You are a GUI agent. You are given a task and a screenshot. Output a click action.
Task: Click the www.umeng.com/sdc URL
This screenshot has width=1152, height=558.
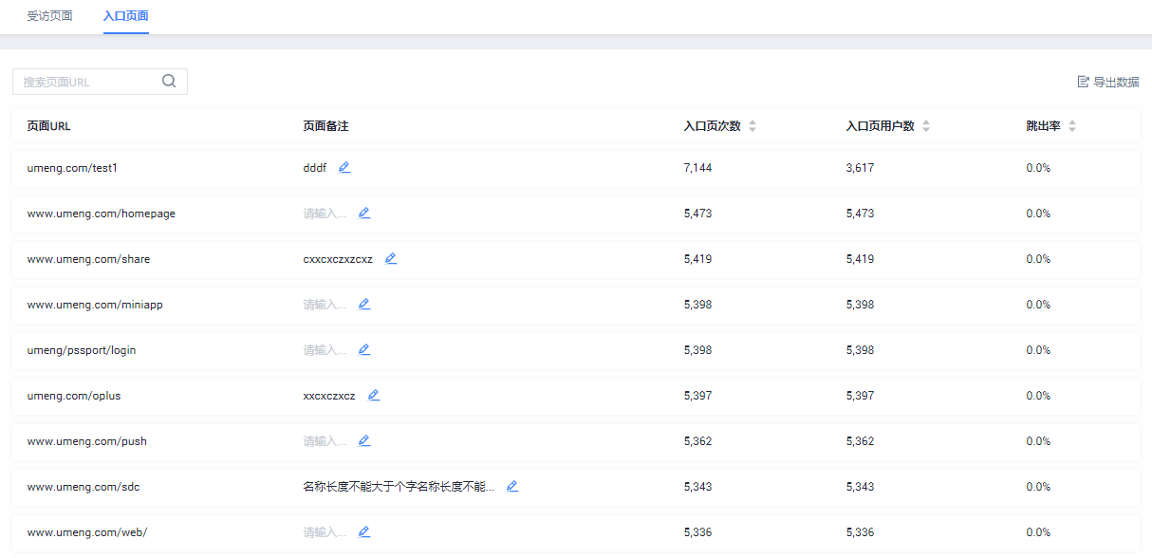tap(84, 487)
